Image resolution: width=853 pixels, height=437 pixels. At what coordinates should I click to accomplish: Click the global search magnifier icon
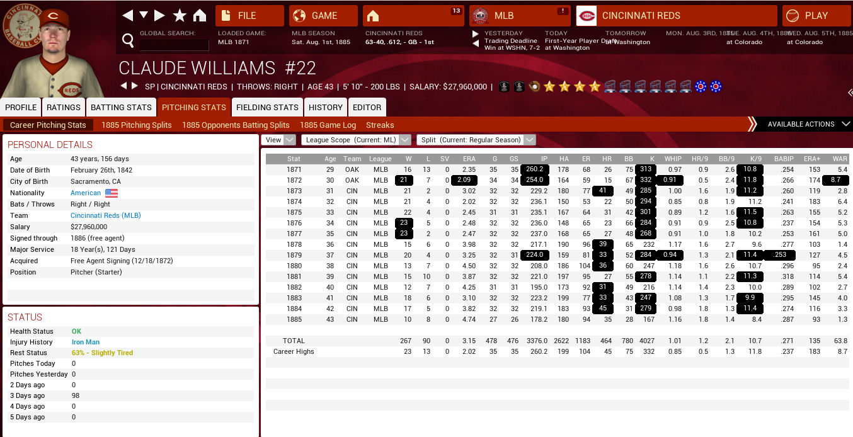click(128, 42)
